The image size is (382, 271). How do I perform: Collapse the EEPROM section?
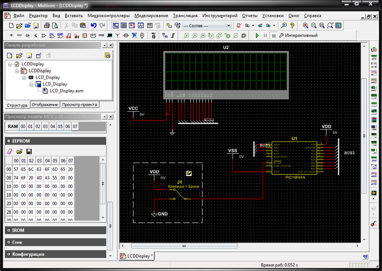[9, 141]
